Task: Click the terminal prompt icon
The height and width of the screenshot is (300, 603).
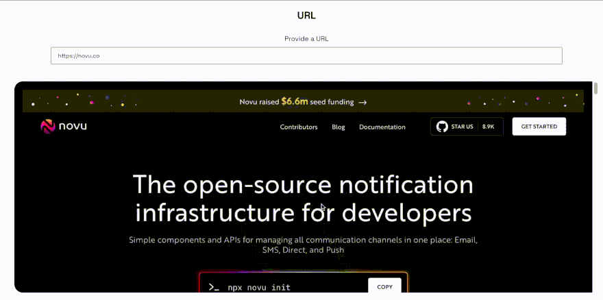Action: click(214, 287)
